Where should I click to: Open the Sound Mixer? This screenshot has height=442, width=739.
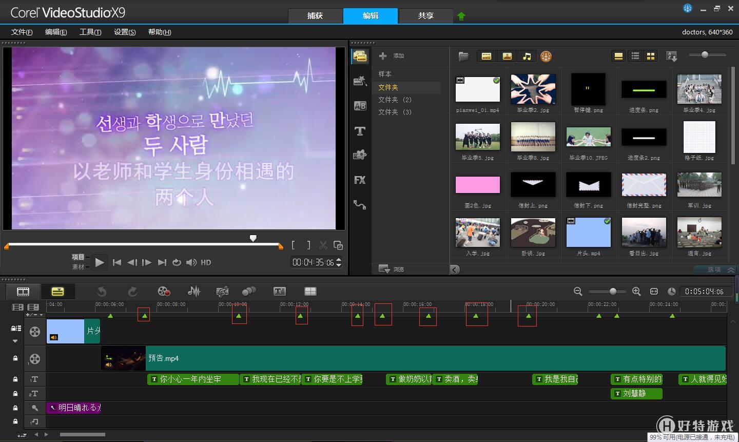194,292
